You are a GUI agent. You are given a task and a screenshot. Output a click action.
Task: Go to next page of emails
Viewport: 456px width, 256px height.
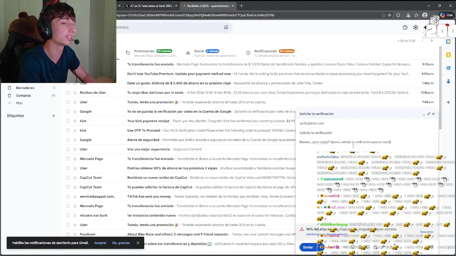coord(431,41)
